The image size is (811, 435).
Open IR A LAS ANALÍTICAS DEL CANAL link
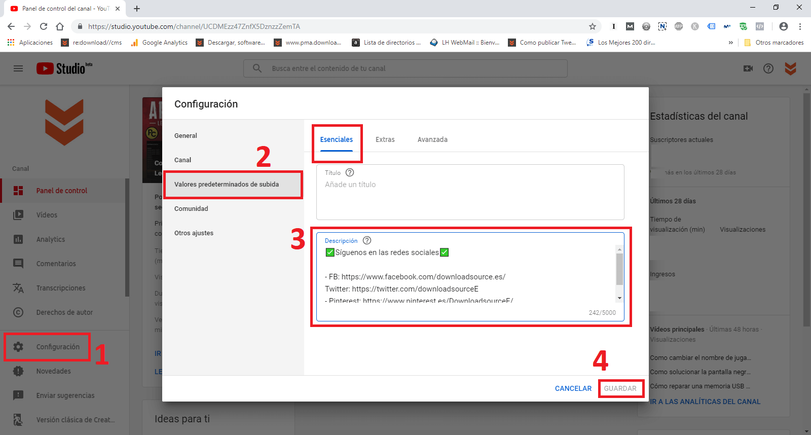point(705,402)
